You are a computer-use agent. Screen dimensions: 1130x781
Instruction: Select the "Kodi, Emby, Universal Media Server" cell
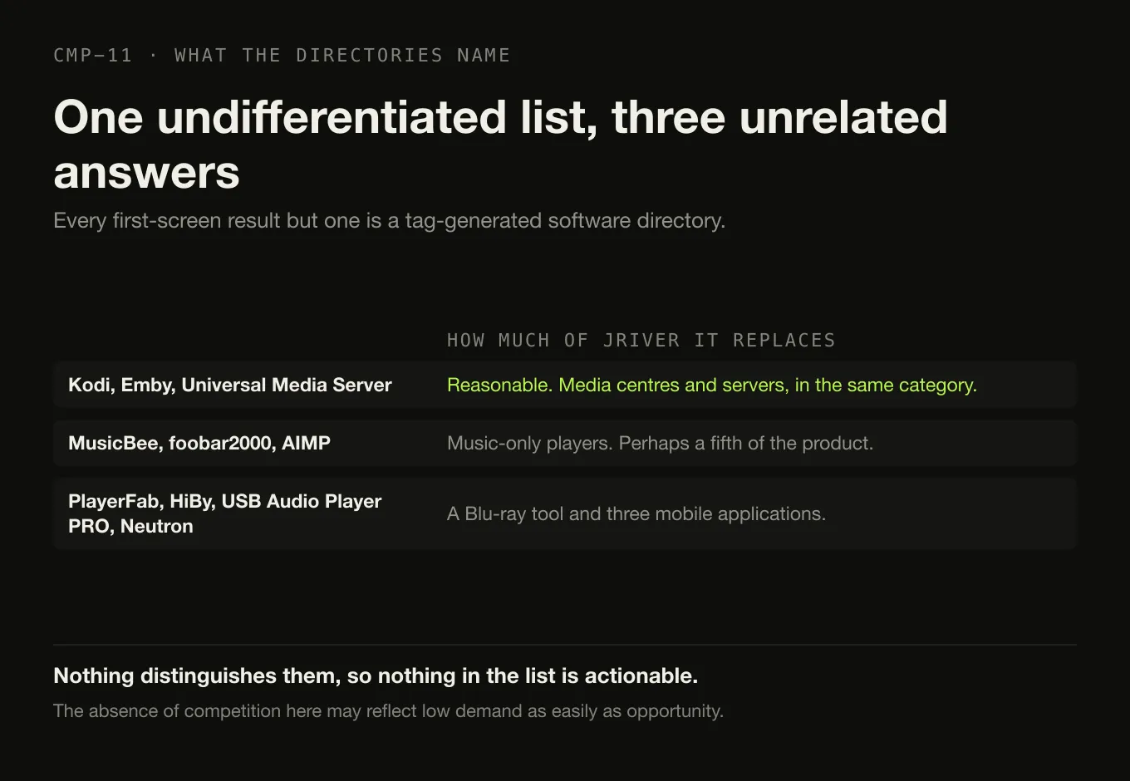click(230, 386)
